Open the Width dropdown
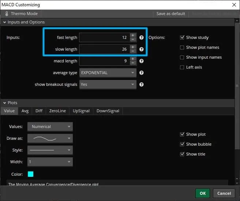Viewport: 240px width, 201px height. [x=50, y=162]
